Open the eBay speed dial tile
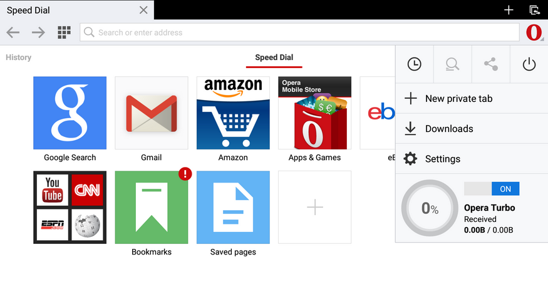Screen dimensions: 548x297 coord(378,113)
